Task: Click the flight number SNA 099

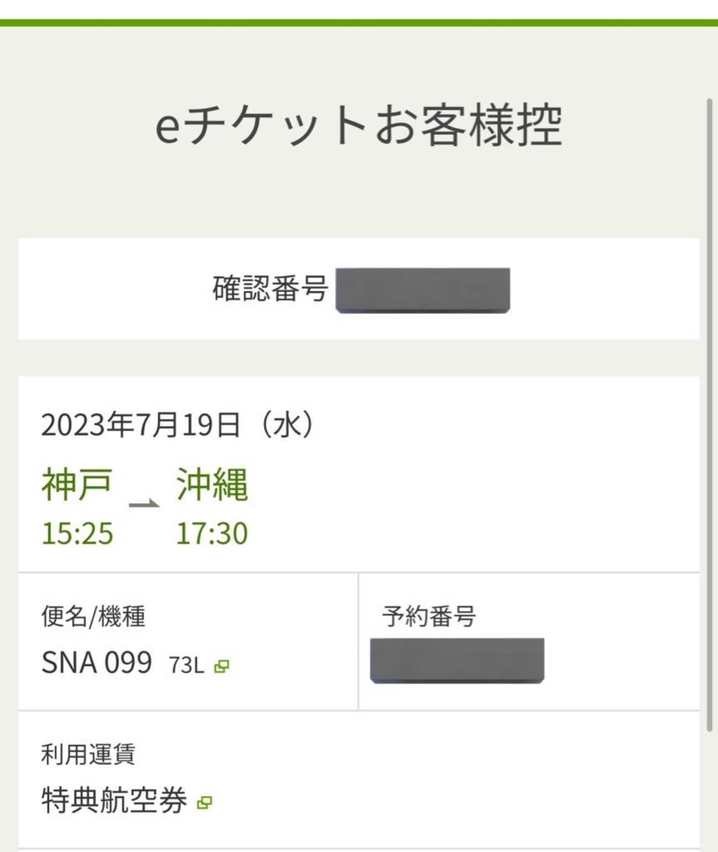Action: pyautogui.click(x=97, y=663)
